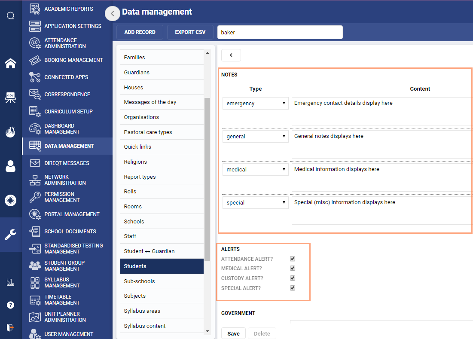
Task: Select the logout icon at sidebar bottom
Action: coord(10,327)
